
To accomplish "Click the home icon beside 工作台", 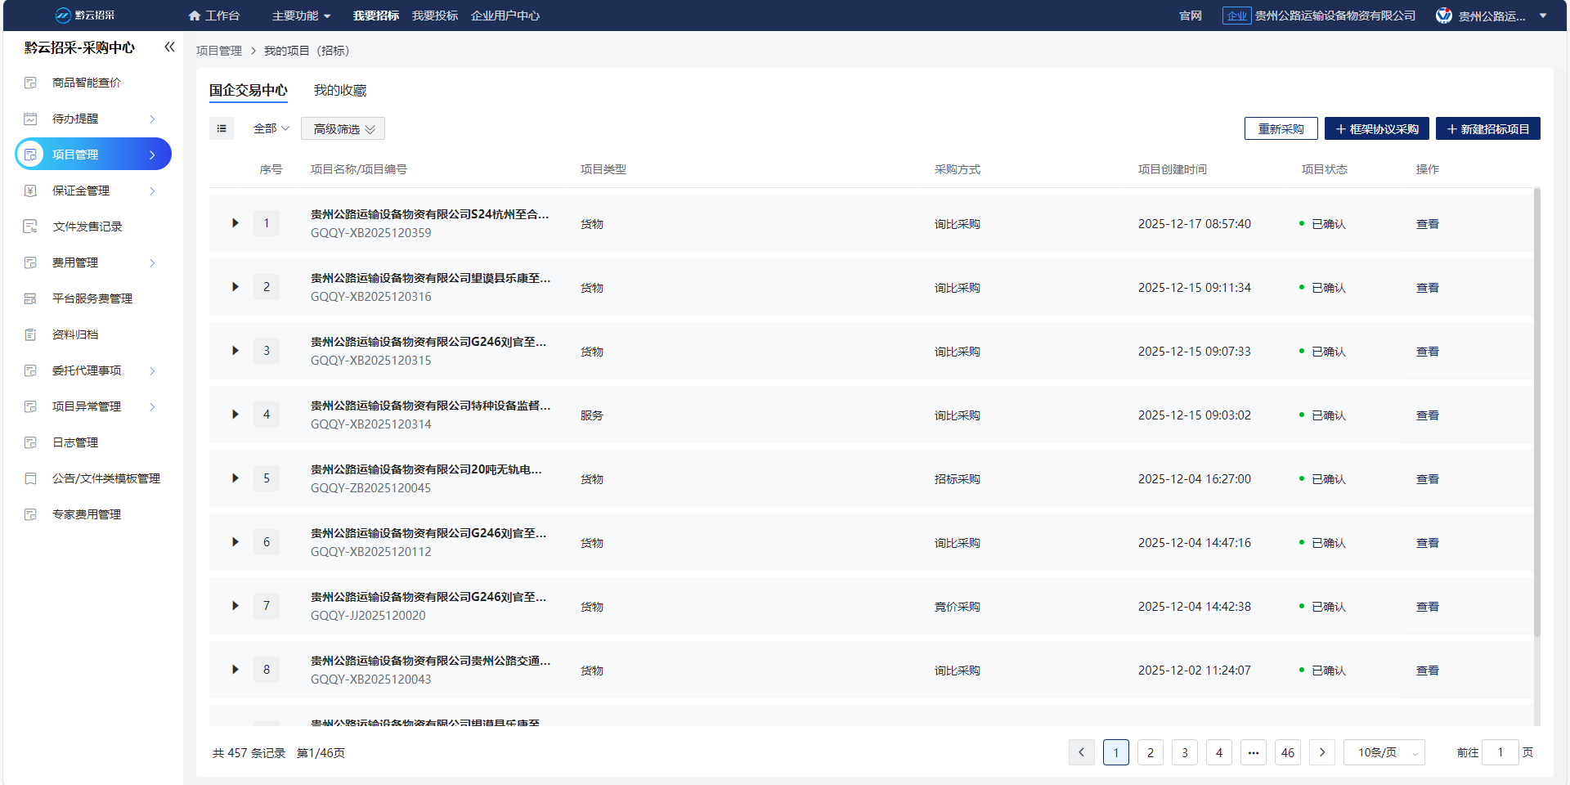I will [195, 16].
